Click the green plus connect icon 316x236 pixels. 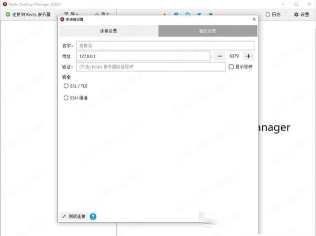8,14
